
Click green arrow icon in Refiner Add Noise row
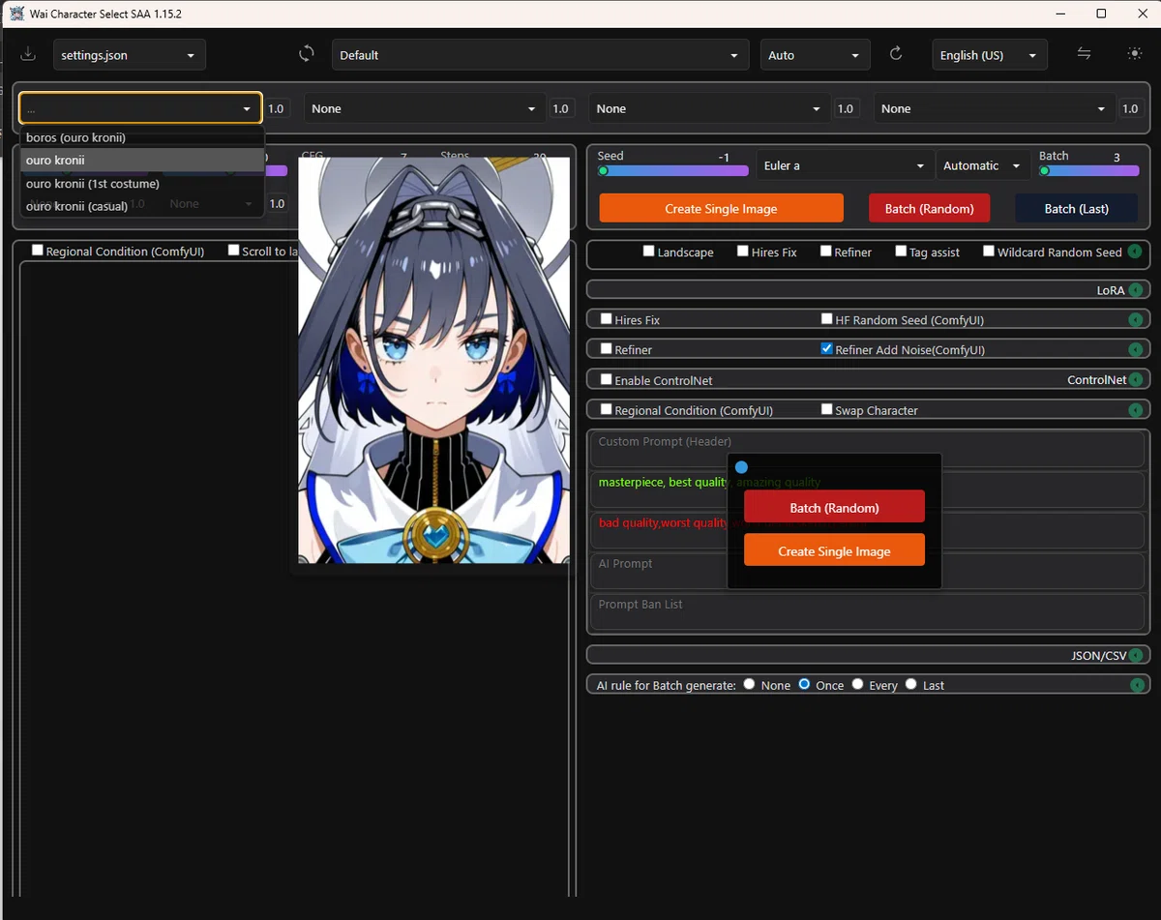[x=1136, y=349]
